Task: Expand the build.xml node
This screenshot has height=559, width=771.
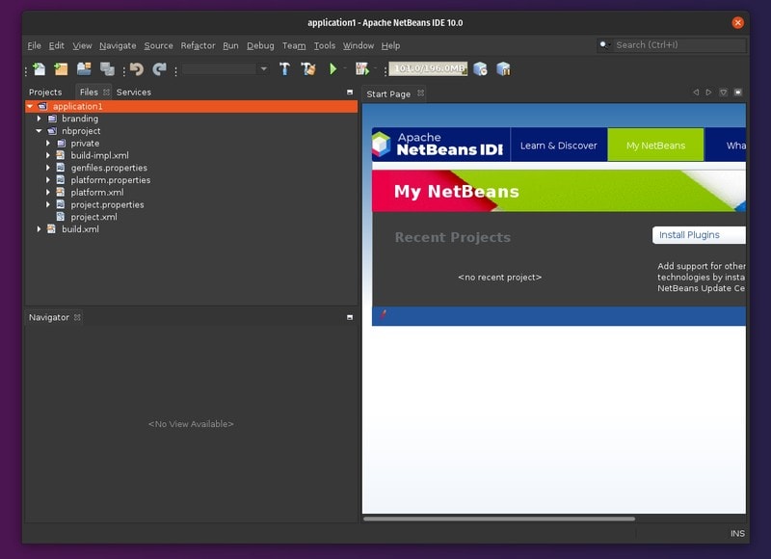Action: 39,229
